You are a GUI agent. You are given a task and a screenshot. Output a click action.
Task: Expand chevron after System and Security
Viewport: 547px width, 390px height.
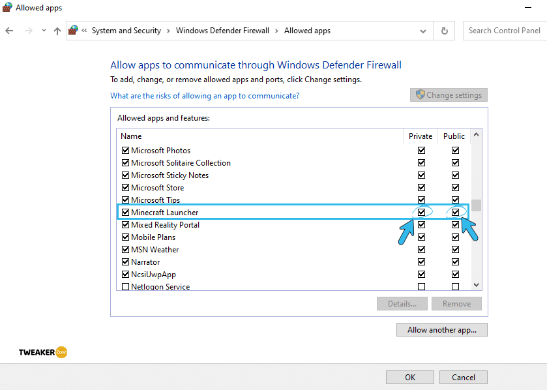(x=168, y=31)
